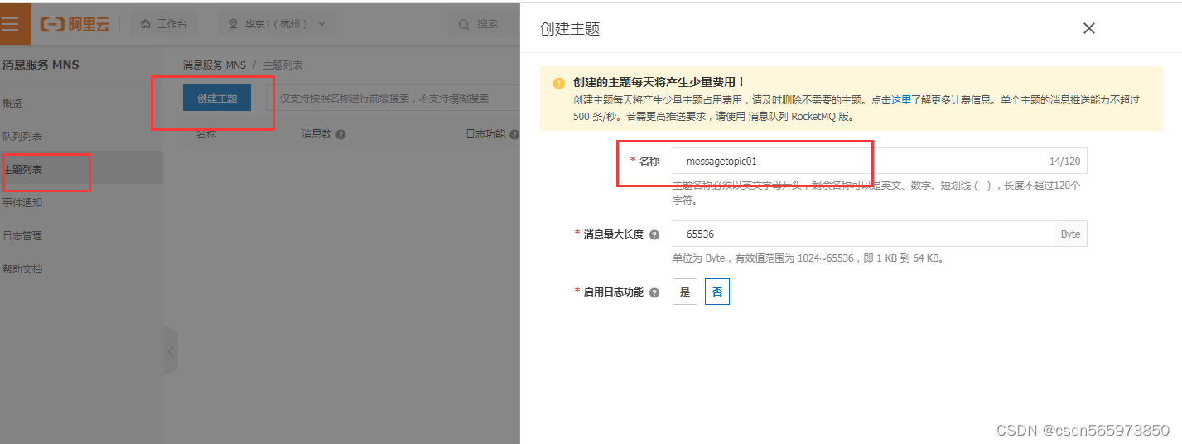Select 否 for 启用日志功能

717,292
